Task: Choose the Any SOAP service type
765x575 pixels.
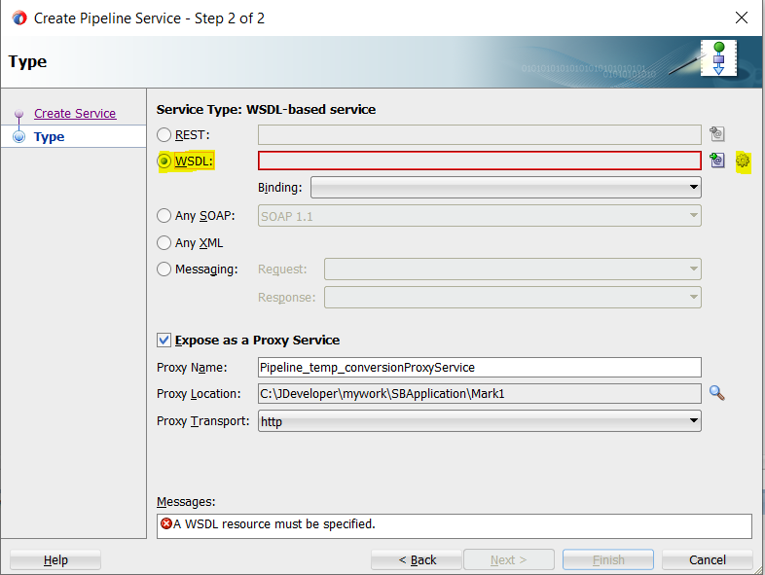Action: pyautogui.click(x=164, y=216)
